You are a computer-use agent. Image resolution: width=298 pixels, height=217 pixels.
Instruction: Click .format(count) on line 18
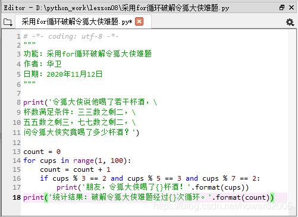click(x=243, y=197)
